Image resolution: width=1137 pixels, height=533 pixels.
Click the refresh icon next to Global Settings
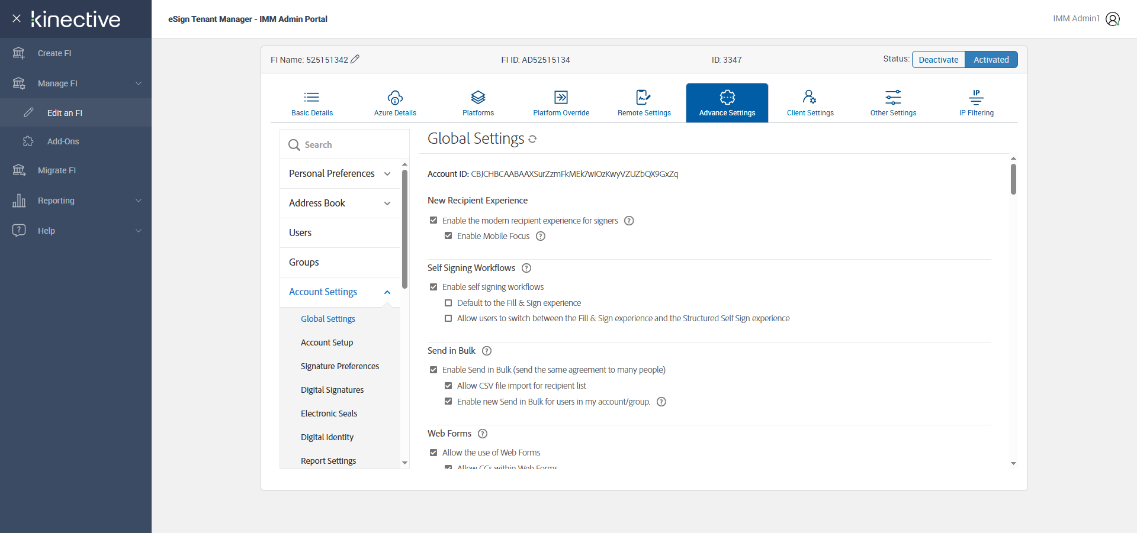click(x=532, y=139)
